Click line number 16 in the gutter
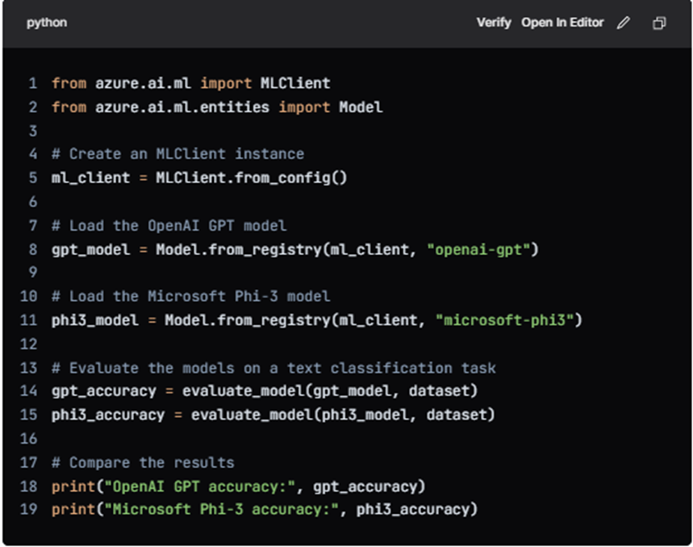Screen dimensions: 693x547 point(29,439)
